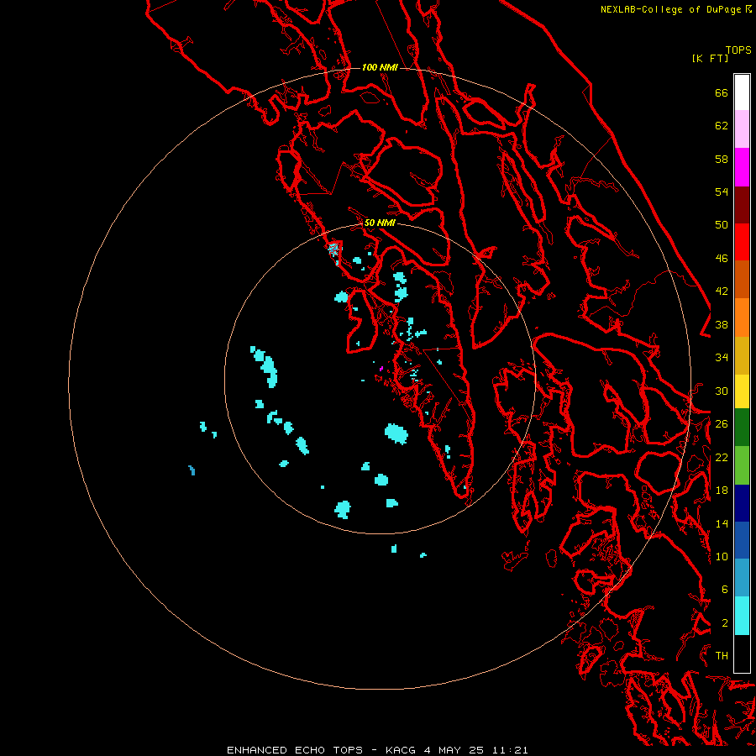Click the '50 NMI' range ring label
The image size is (756, 756).
pos(380,223)
